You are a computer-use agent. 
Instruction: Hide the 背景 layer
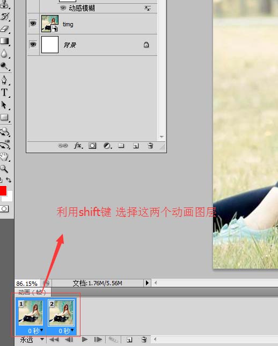tap(33, 45)
